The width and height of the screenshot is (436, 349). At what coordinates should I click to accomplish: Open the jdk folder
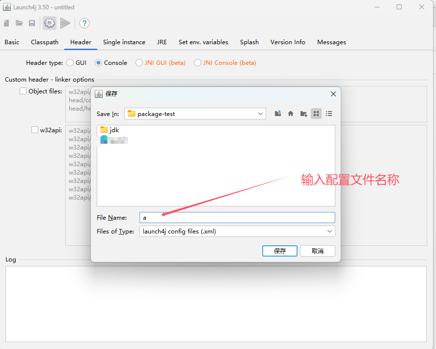[109, 130]
